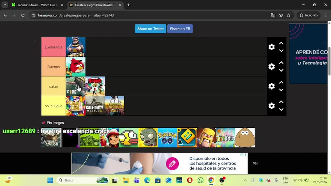
Task: Select the Call of Duty Mobile image
Action: point(95,106)
